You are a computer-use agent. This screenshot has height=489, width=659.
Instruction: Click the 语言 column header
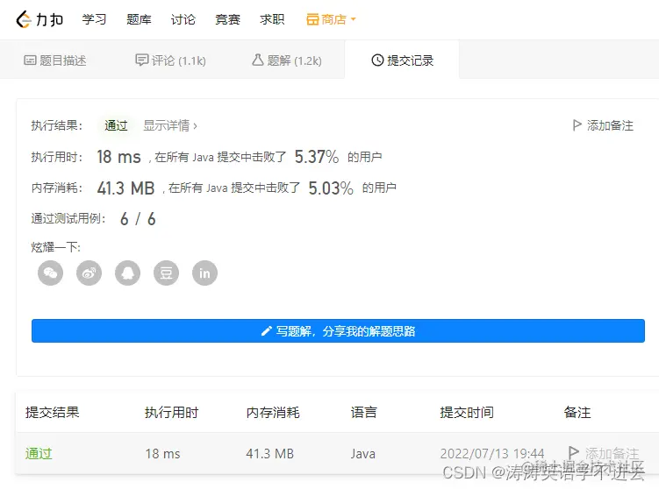click(364, 412)
